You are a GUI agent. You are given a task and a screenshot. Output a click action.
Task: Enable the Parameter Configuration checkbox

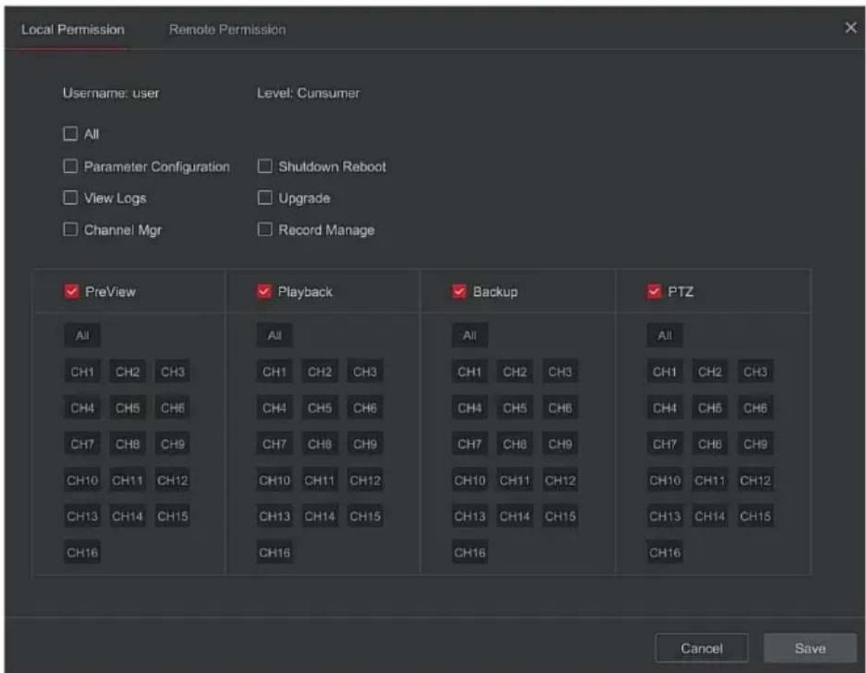70,166
